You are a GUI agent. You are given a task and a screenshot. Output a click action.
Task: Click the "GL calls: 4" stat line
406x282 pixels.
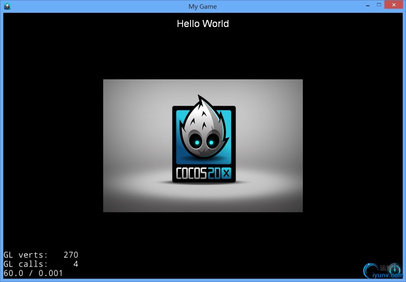41,264
